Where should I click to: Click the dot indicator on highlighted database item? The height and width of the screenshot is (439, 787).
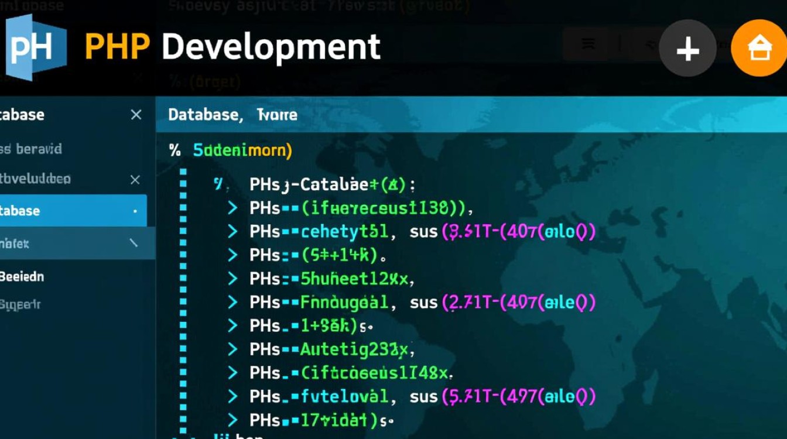pos(135,211)
